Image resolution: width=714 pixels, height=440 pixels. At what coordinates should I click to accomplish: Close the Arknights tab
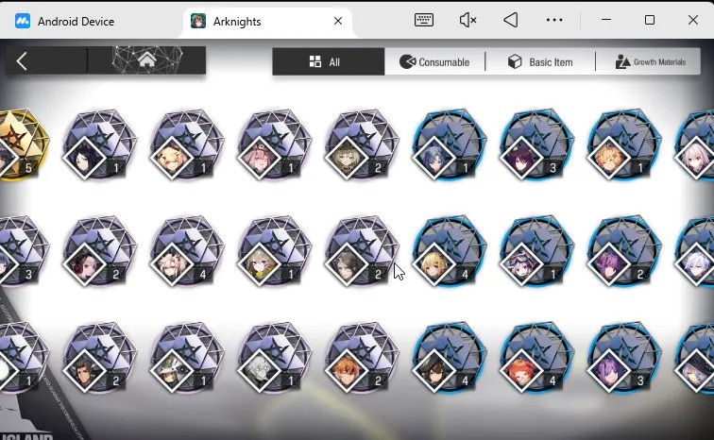click(338, 21)
